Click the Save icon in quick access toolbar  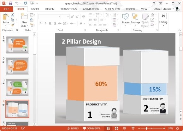click(x=10, y=3)
